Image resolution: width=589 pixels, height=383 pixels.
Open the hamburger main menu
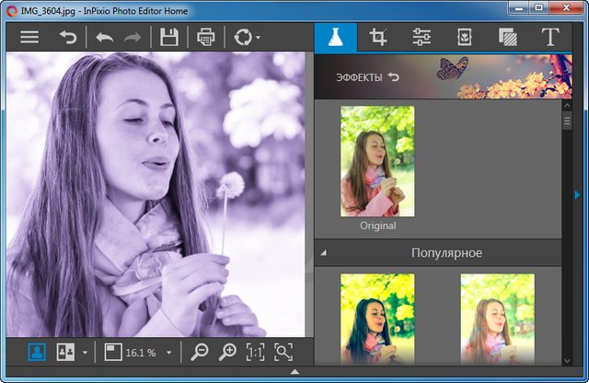pyautogui.click(x=29, y=37)
